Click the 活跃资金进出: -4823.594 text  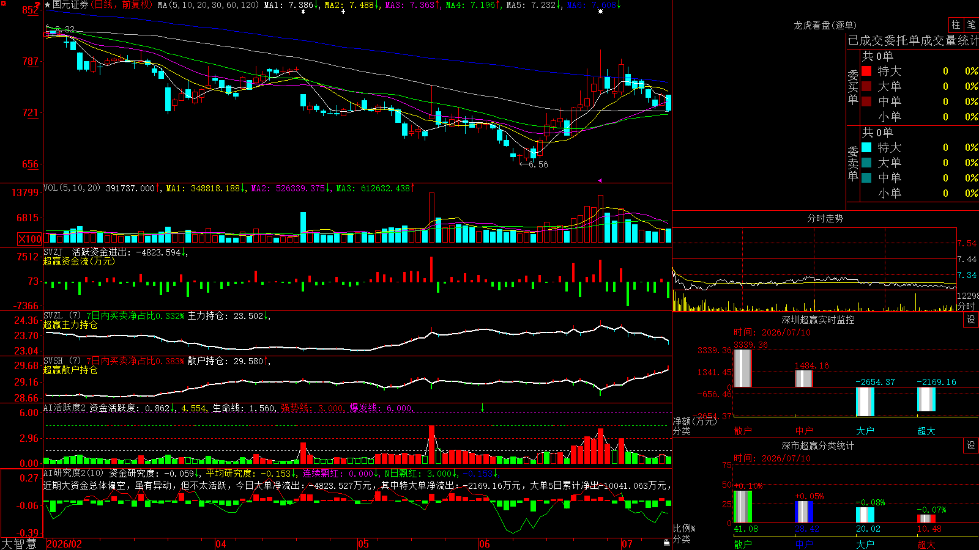click(126, 252)
